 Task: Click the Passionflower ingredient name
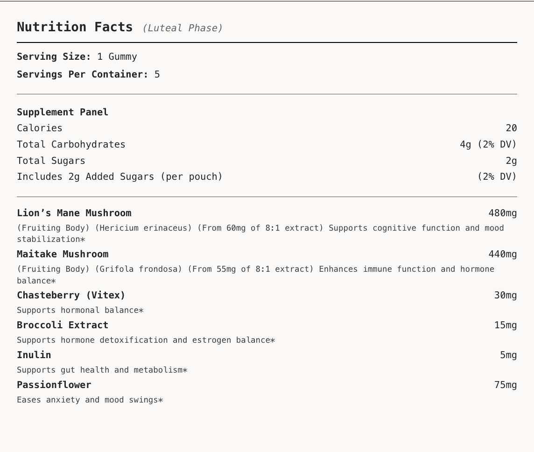click(54, 385)
